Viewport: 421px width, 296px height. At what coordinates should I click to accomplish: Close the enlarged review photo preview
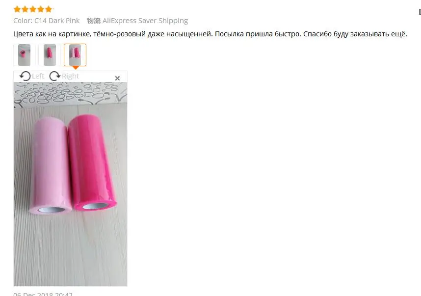tap(117, 78)
